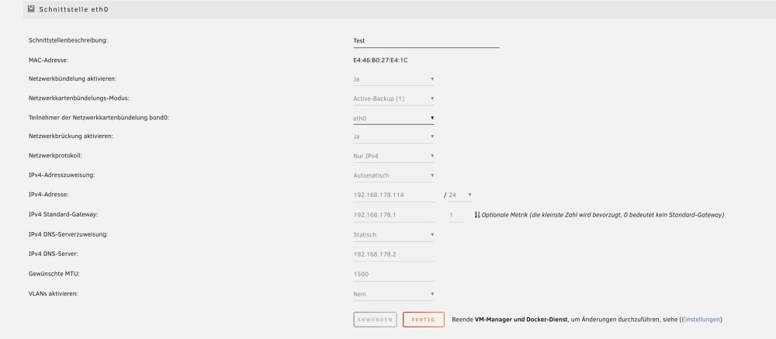Open the Netzwerkprotokoll Nur IPv4 dropdown
The width and height of the screenshot is (776, 339).
[393, 156]
